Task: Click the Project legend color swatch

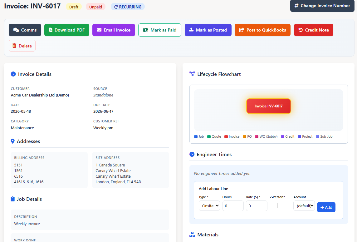Action: (x=299, y=136)
